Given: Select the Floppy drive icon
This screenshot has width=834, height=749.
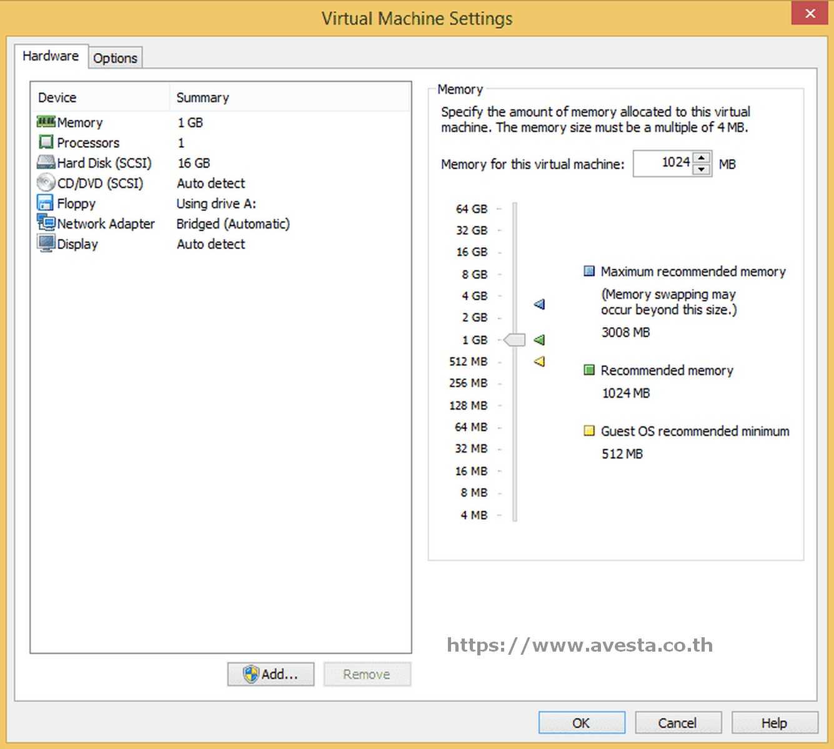Looking at the screenshot, I should click(x=46, y=202).
